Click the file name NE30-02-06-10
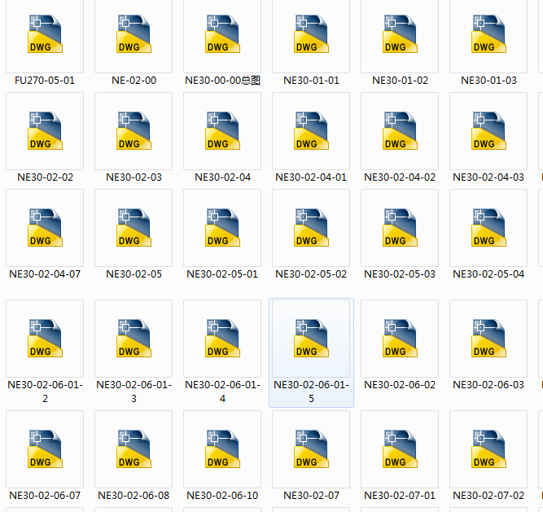This screenshot has height=512, width=543. (222, 496)
